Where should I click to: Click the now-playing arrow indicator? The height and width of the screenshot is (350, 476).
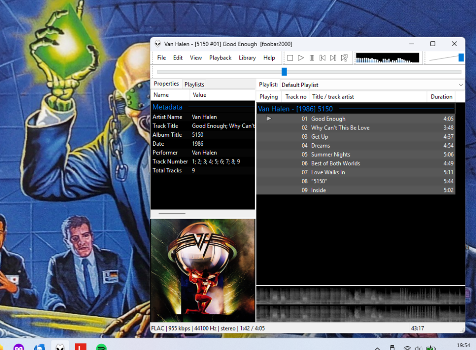point(268,119)
